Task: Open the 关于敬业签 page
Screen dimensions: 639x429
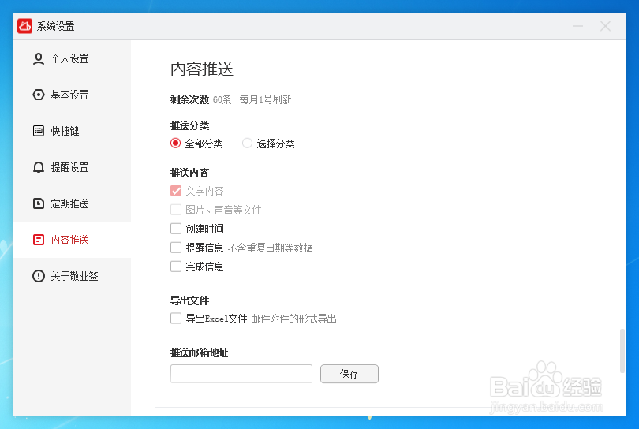Action: coord(72,276)
